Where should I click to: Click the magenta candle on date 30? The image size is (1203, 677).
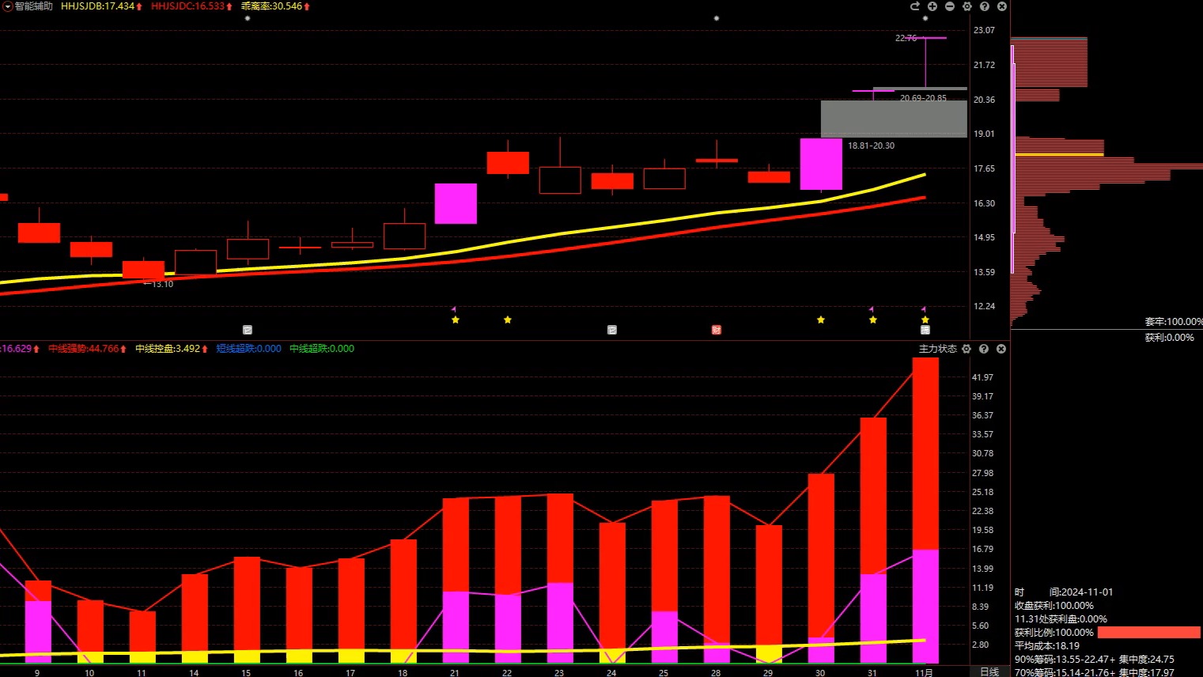coord(821,164)
